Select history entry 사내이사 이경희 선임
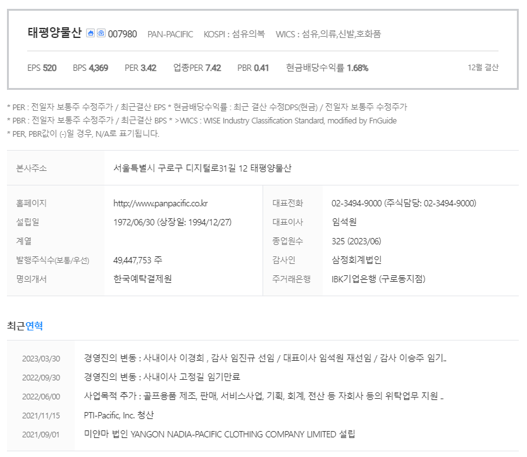 click(x=265, y=358)
